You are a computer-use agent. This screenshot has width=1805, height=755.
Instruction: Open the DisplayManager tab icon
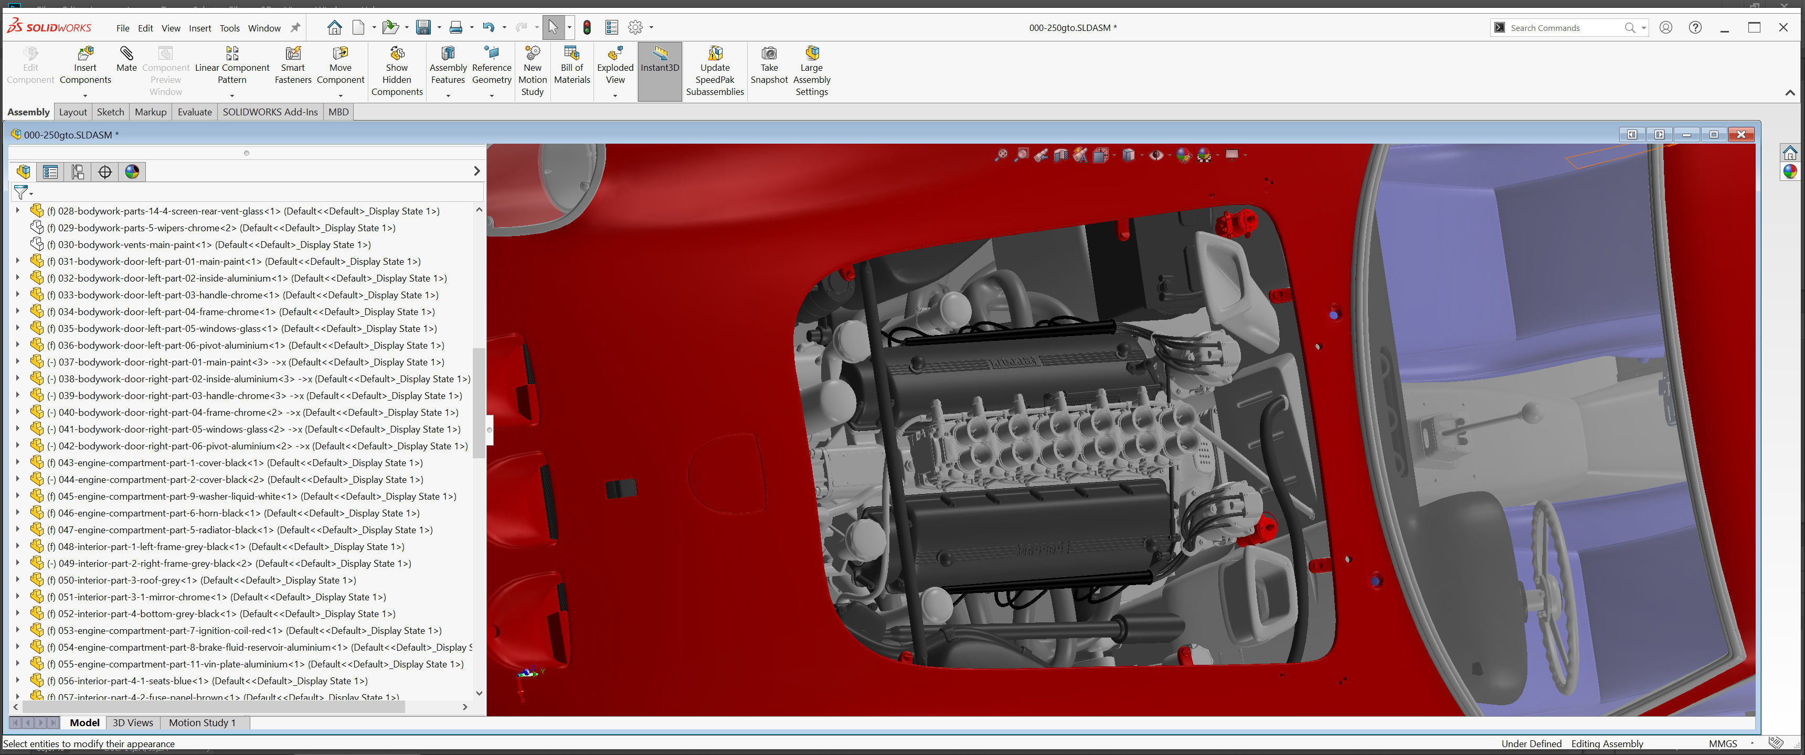[x=132, y=171]
